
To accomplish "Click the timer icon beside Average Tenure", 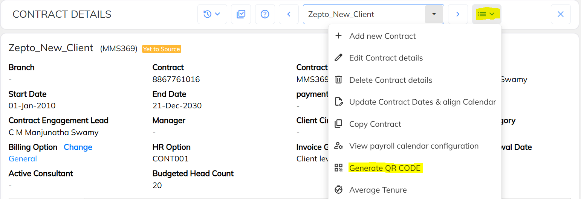I will 339,189.
